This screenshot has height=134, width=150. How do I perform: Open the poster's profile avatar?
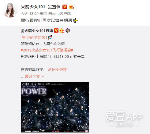(x=10, y=10)
